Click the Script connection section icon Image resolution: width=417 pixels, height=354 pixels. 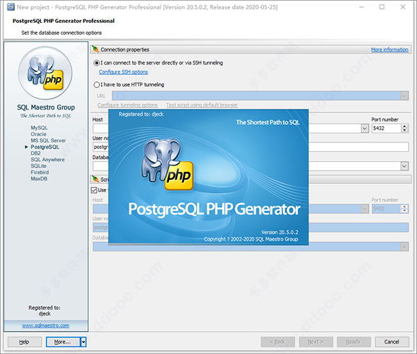pyautogui.click(x=95, y=179)
